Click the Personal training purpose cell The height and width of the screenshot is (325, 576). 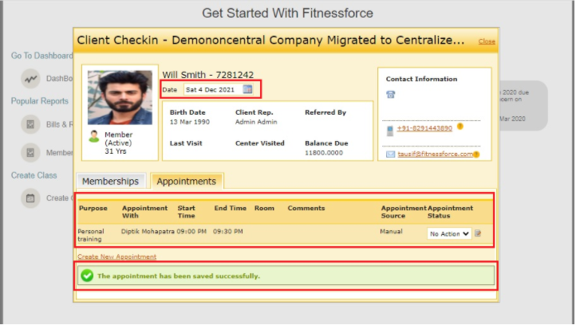click(91, 235)
